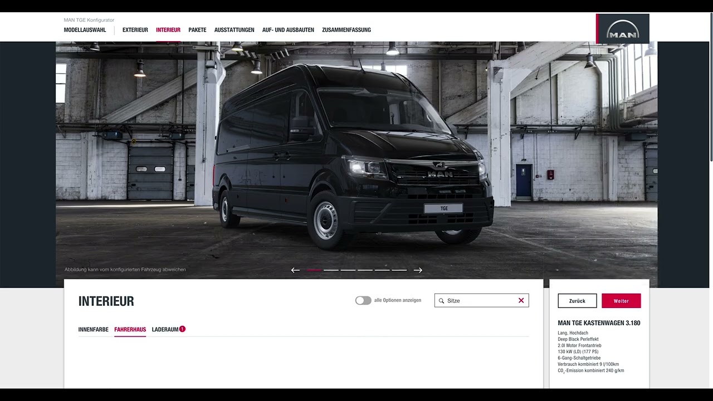
Task: Click the van preview image
Action: 356,164
